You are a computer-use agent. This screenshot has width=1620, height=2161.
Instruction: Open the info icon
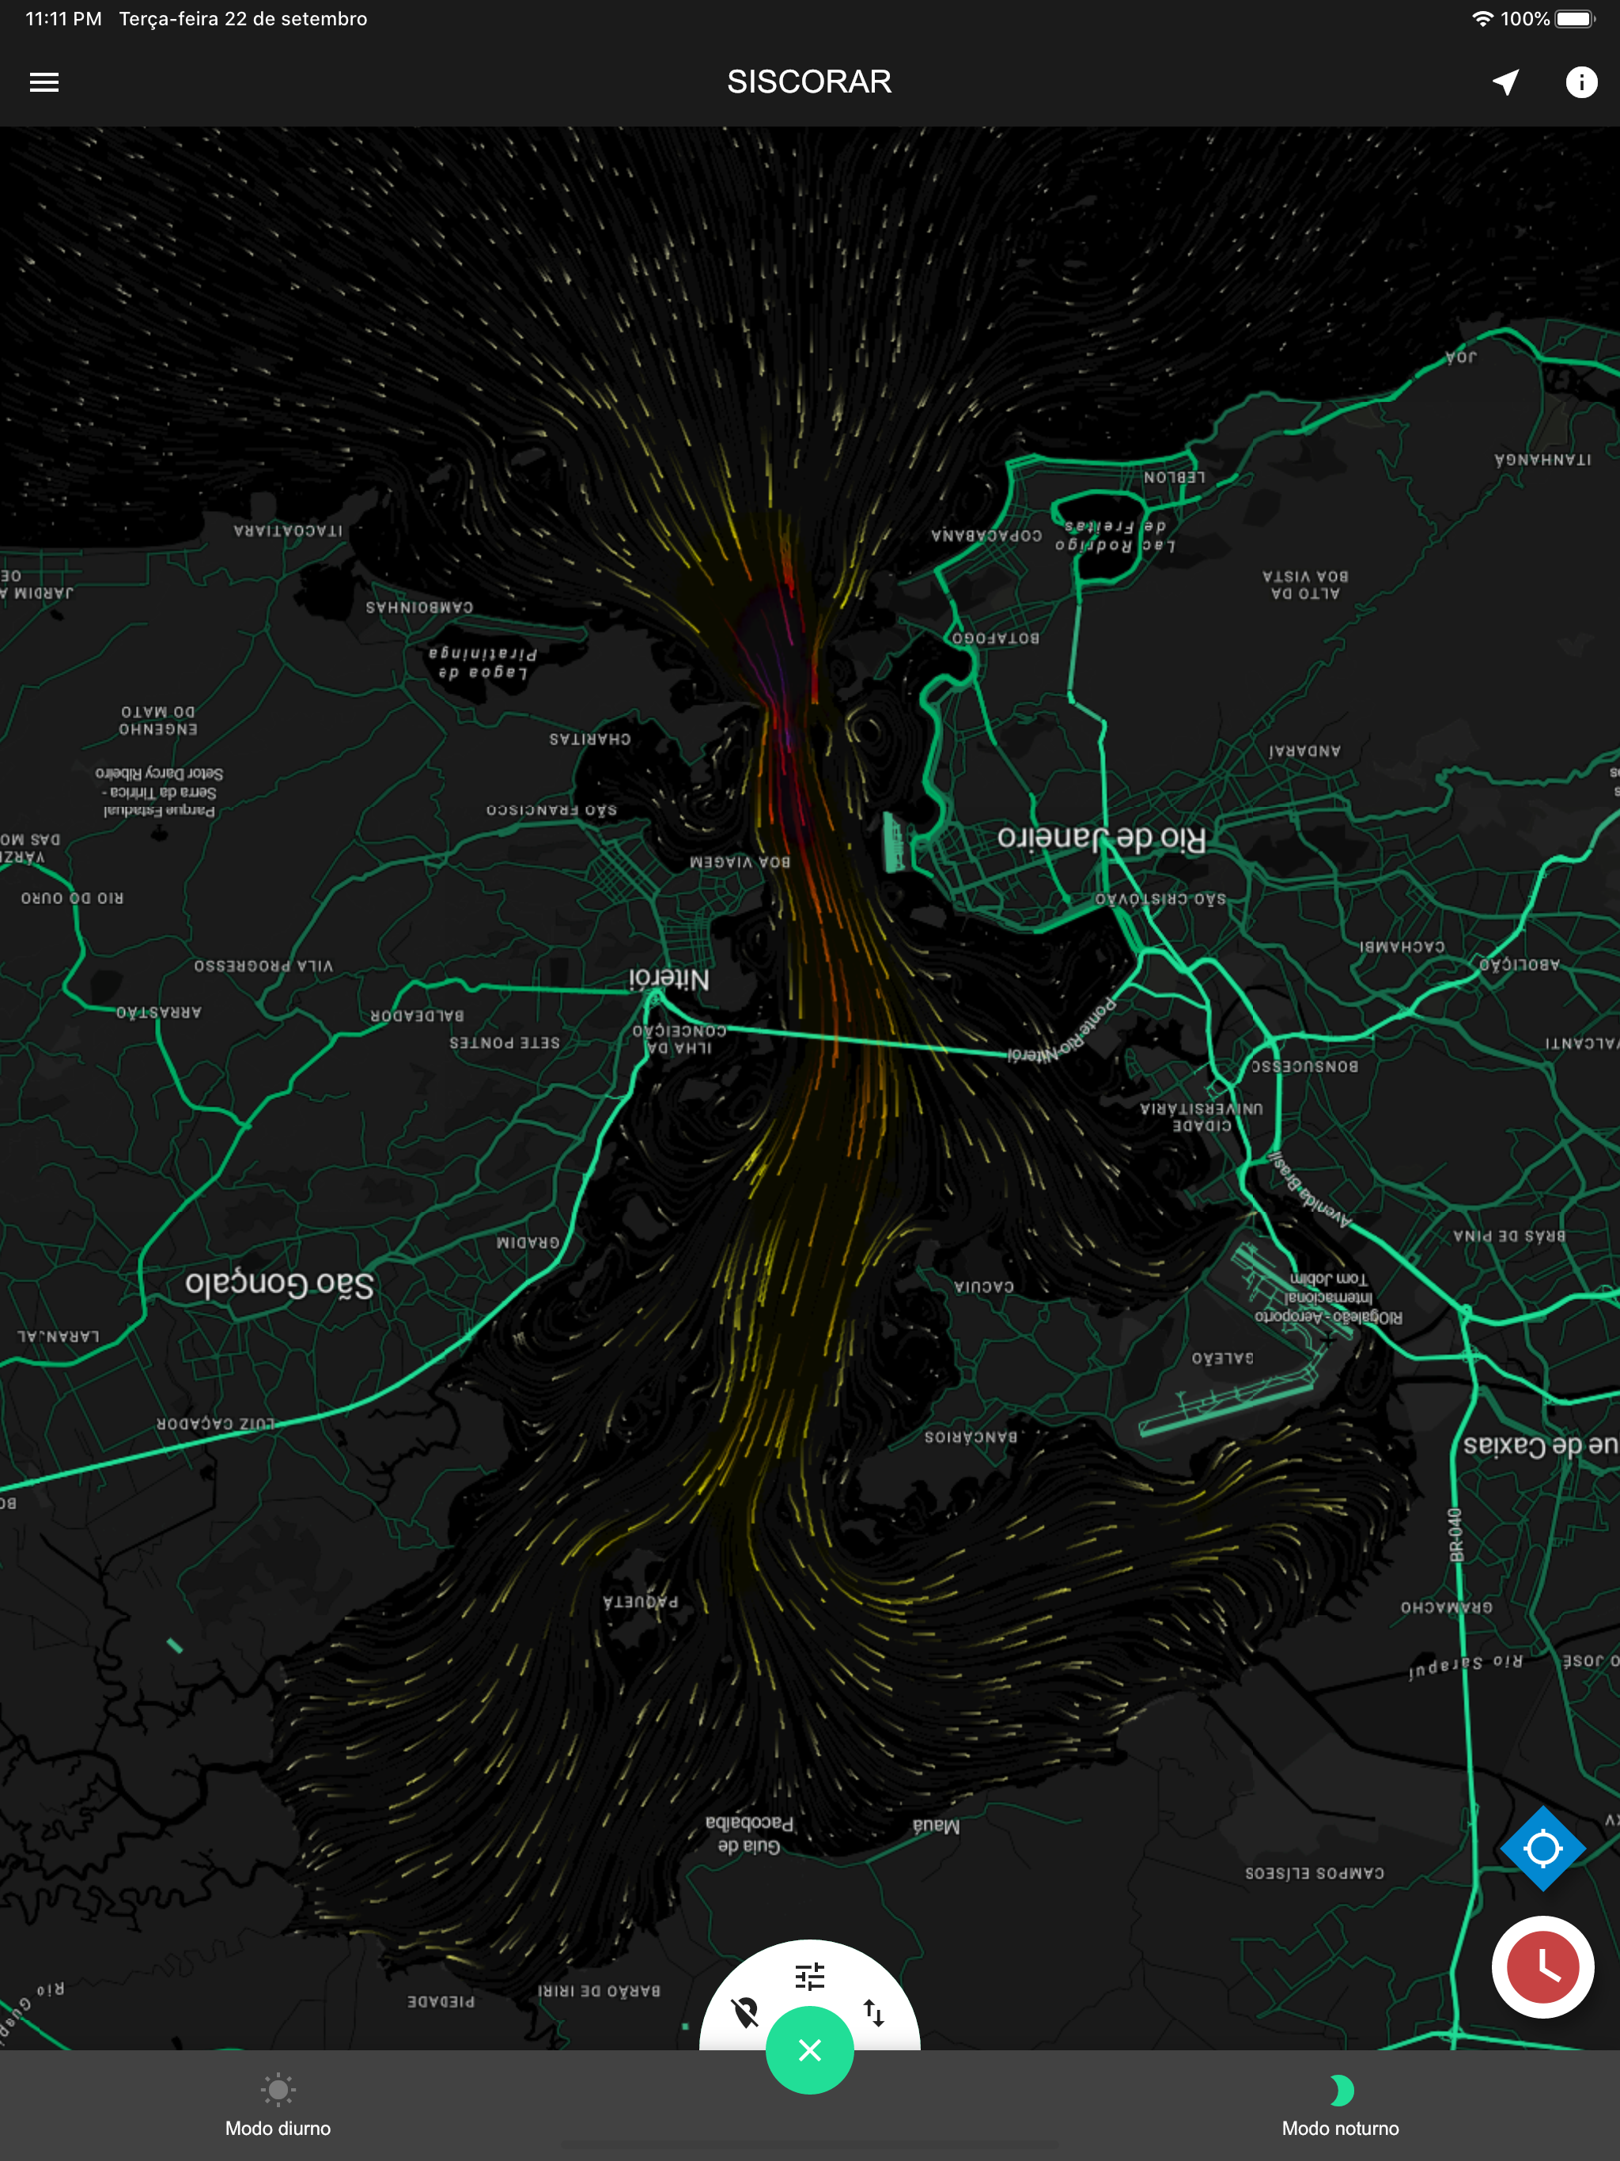pyautogui.click(x=1581, y=82)
